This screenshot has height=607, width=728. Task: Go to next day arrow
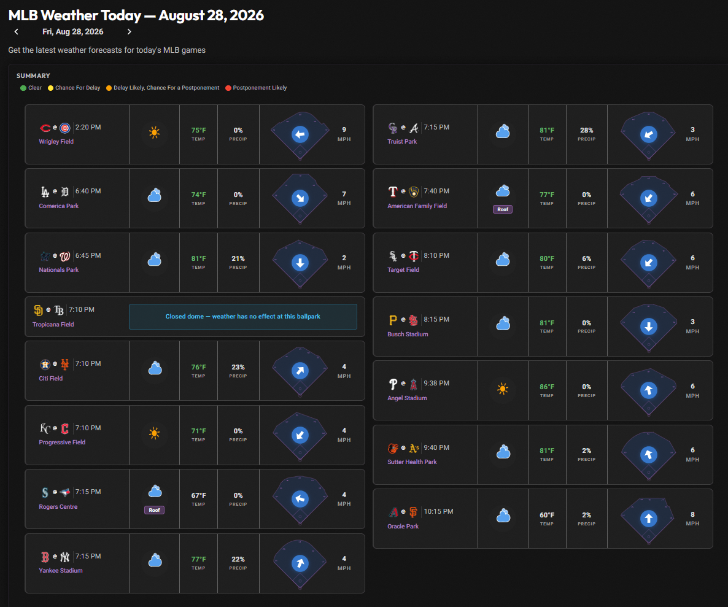tap(129, 31)
